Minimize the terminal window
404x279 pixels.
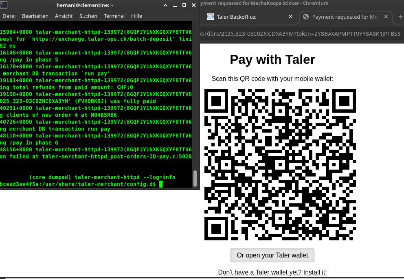click(x=175, y=5)
